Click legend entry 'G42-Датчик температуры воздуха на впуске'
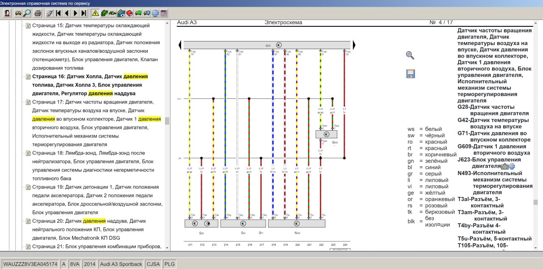543x269 pixels. [x=493, y=123]
